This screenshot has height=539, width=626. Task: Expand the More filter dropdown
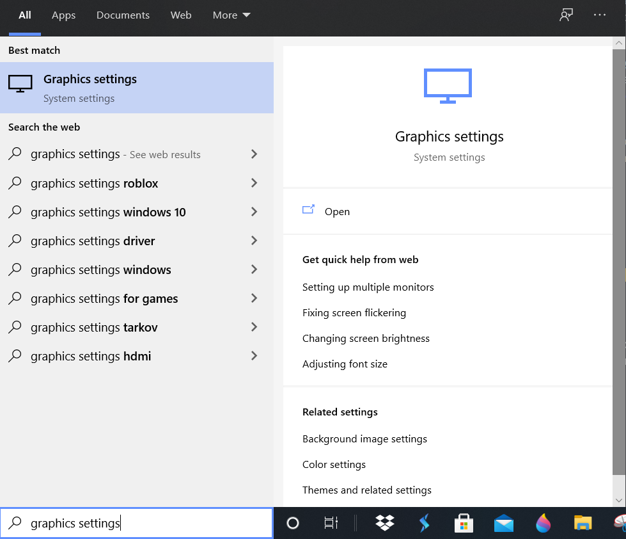(x=231, y=15)
